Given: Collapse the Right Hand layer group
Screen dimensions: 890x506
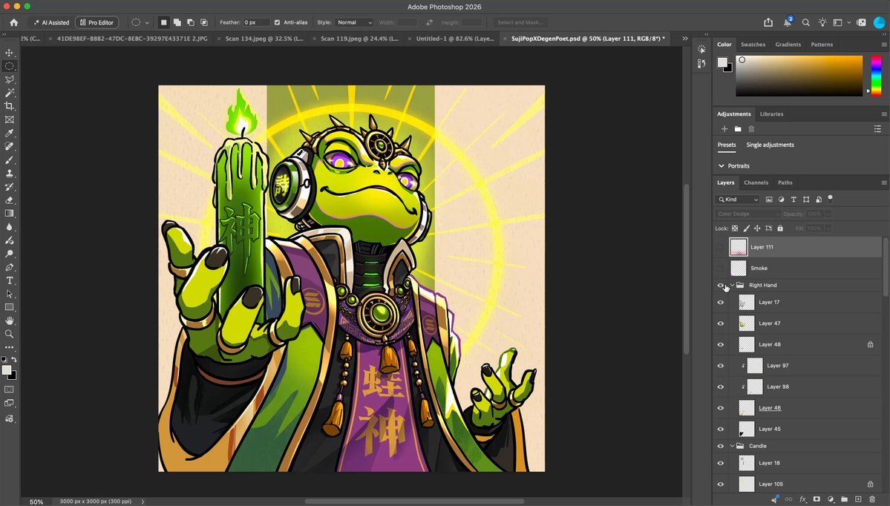Looking at the screenshot, I should coord(732,286).
